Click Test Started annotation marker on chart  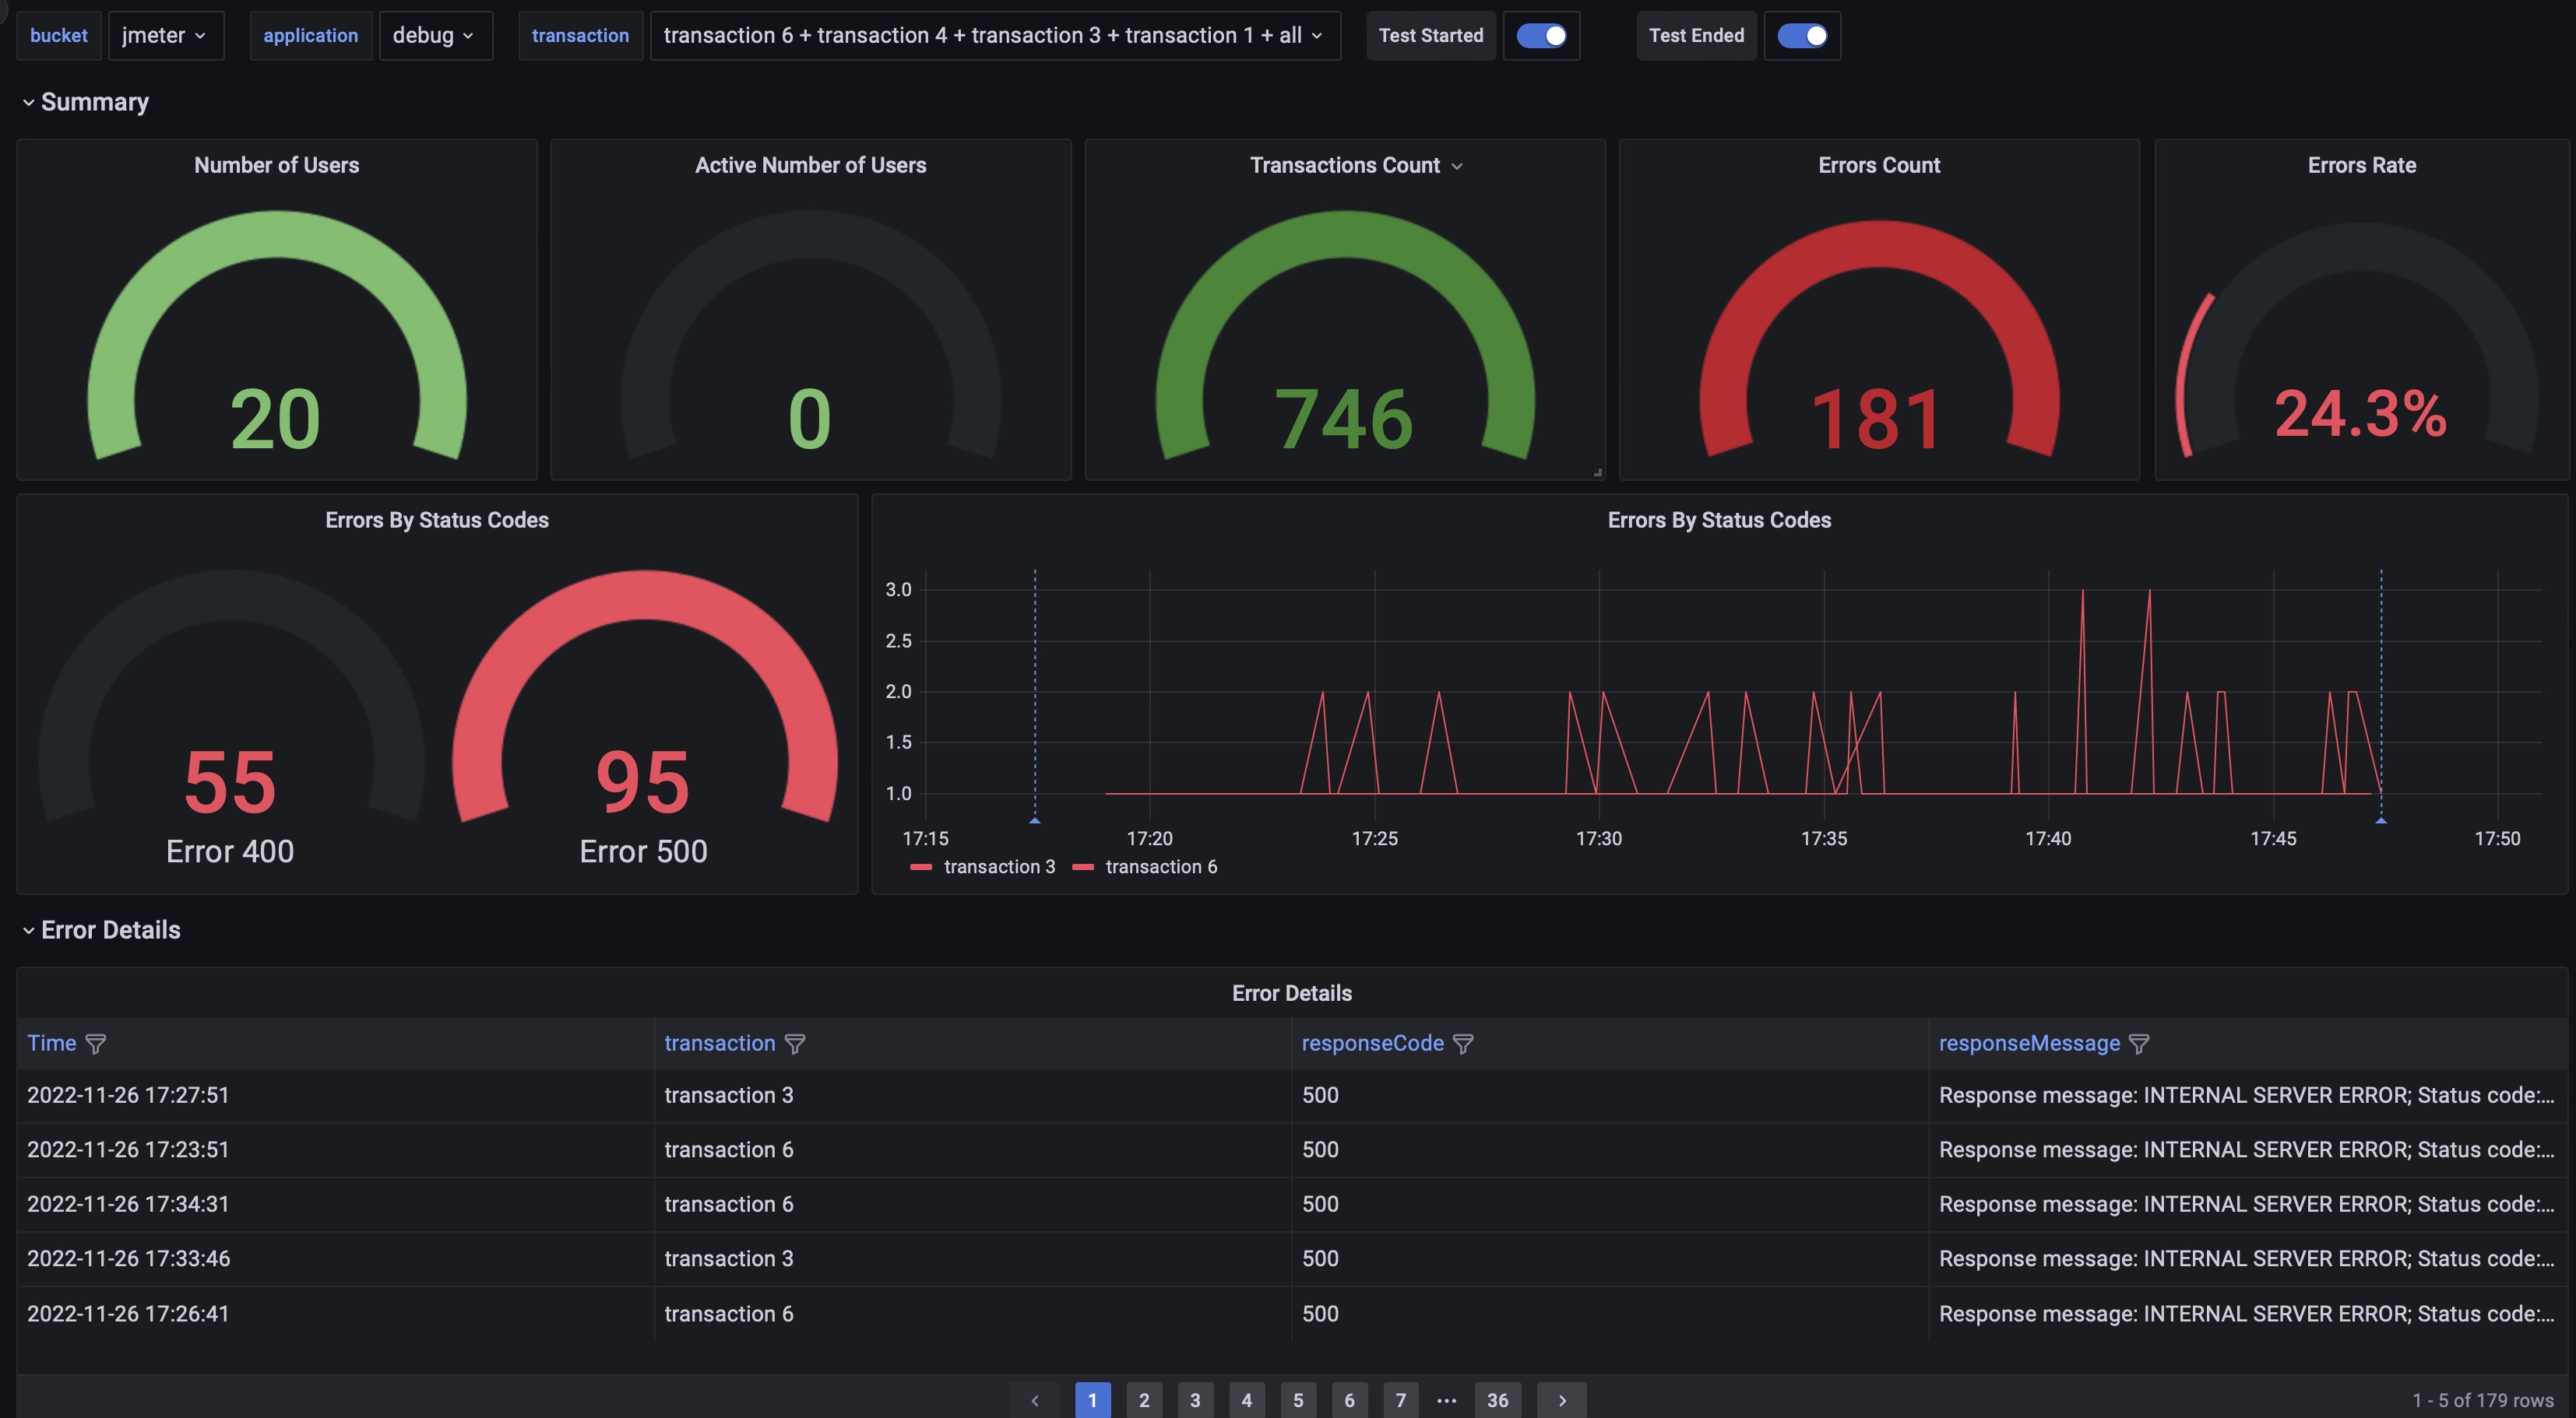pyautogui.click(x=1035, y=820)
